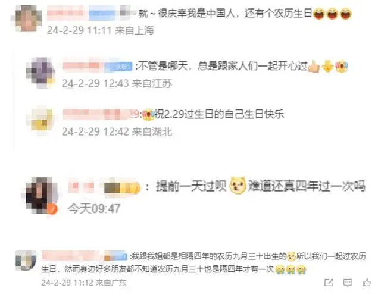Click the thumbs-up emoji in the Jiangsu reply
Screen dimensions: 381x301
coord(314,66)
